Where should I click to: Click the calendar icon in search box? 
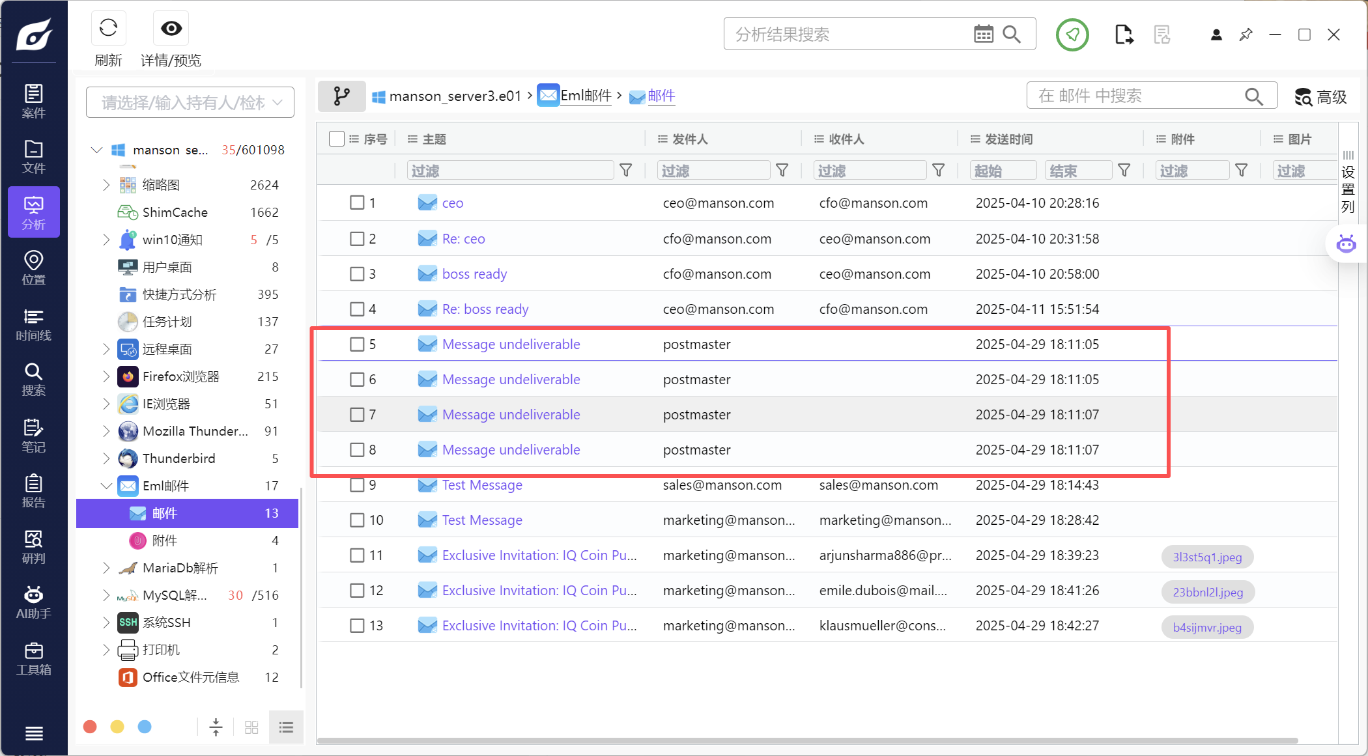(983, 34)
